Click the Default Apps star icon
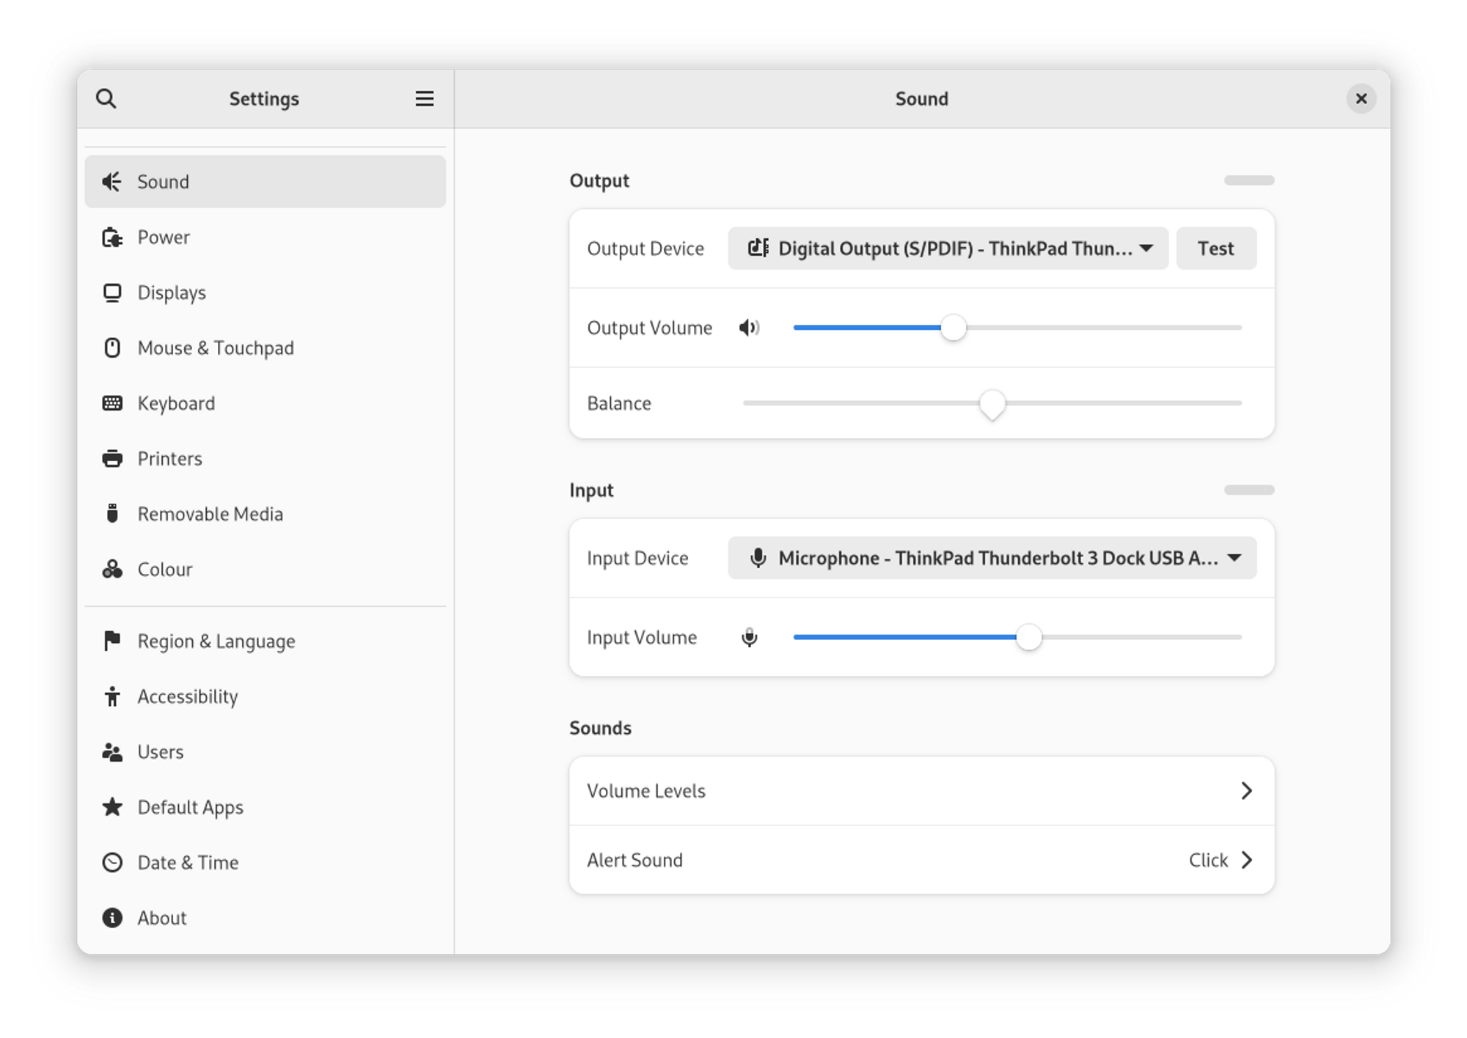This screenshot has height=1038, width=1467. (111, 806)
